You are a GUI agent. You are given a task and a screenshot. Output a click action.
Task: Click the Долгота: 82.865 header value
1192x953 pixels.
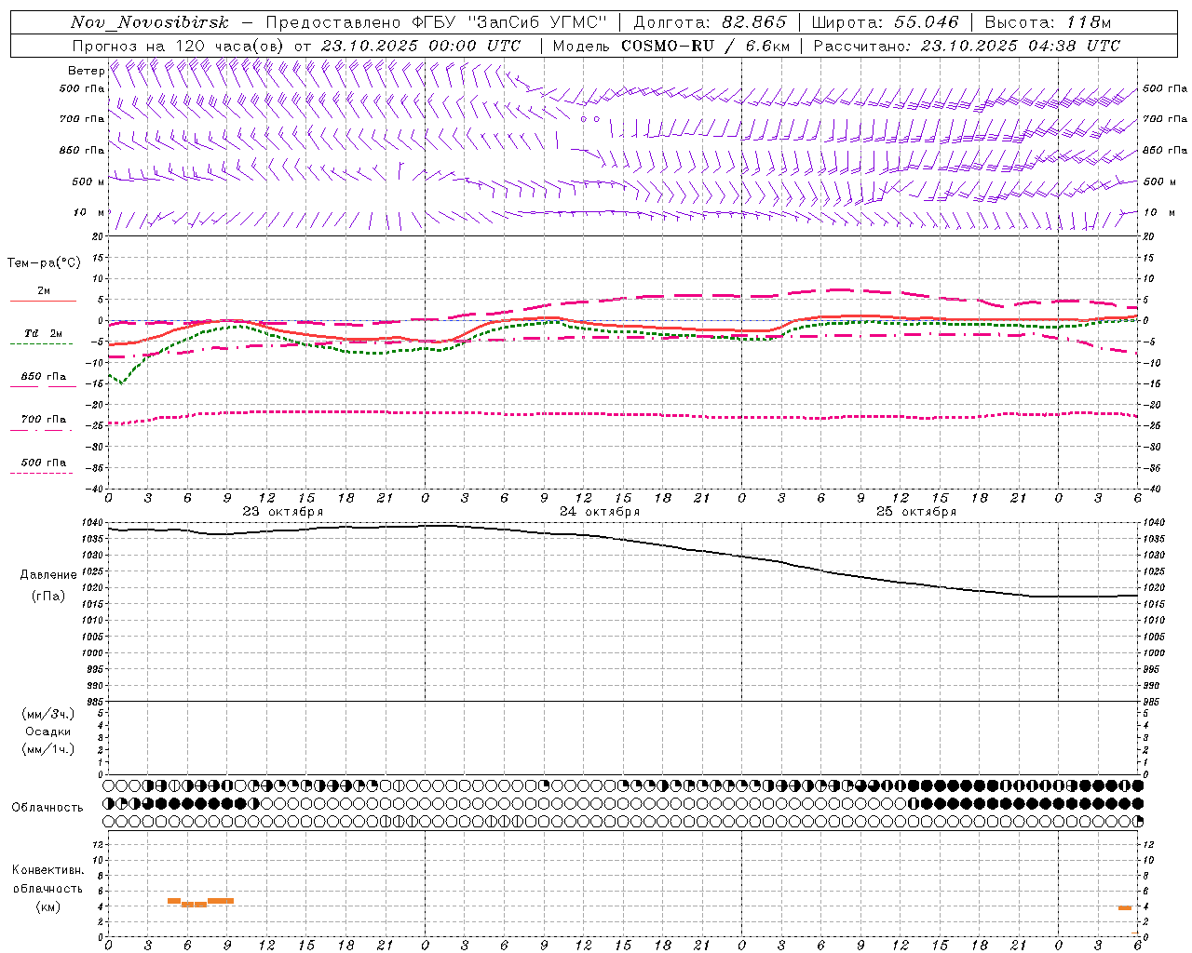click(x=710, y=22)
